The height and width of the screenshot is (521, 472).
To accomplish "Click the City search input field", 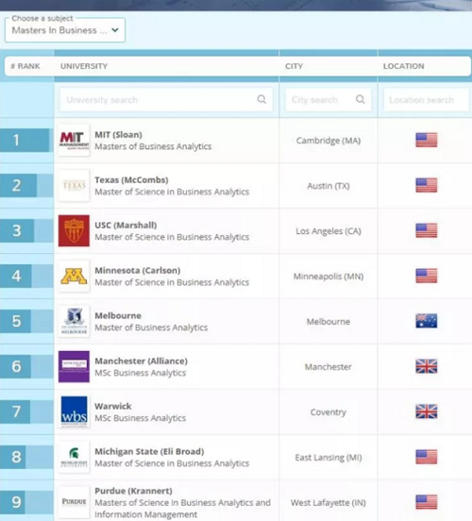I will click(x=328, y=100).
